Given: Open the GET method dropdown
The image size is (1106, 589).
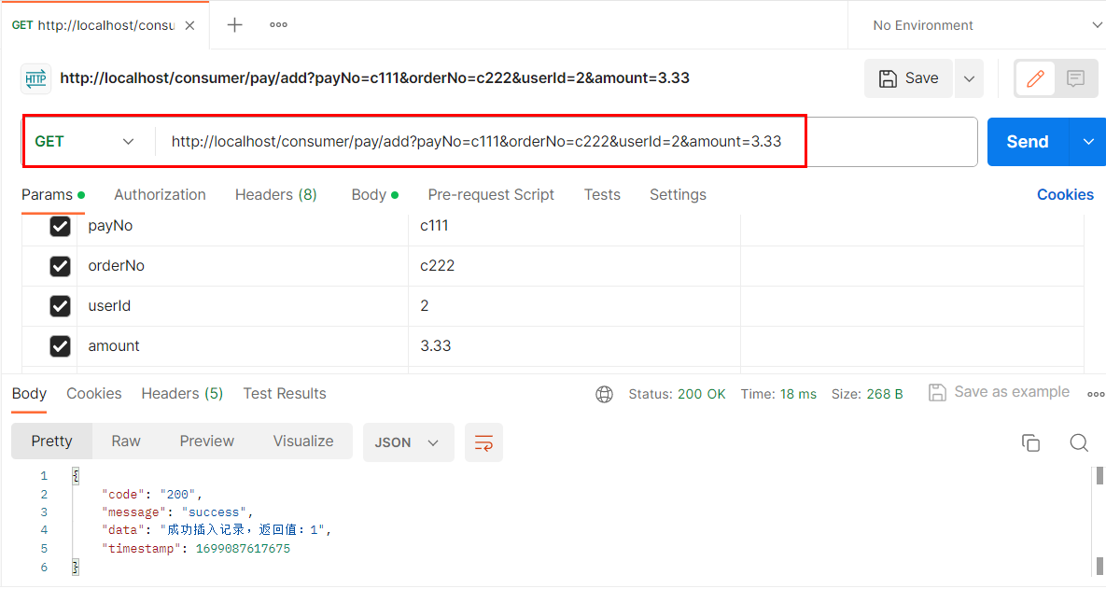Looking at the screenshot, I should pos(85,142).
